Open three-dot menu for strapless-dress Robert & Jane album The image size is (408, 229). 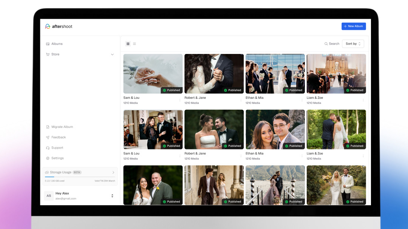click(x=241, y=156)
